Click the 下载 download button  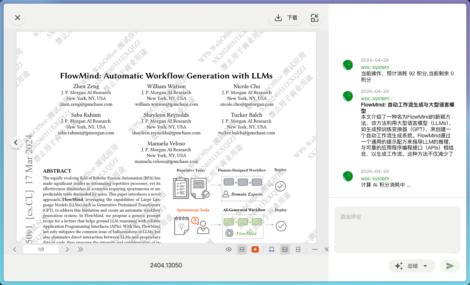[x=286, y=18]
